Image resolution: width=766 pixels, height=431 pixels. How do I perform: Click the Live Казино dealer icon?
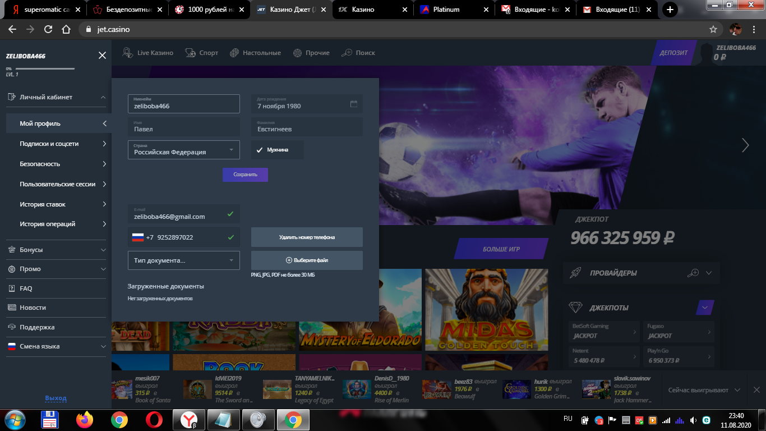[128, 53]
